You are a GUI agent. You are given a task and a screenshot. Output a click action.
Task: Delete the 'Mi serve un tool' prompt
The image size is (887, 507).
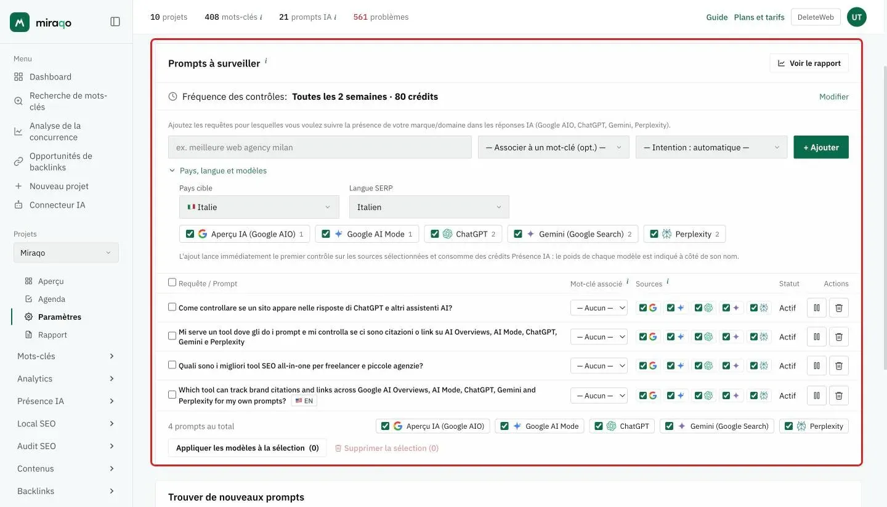point(839,337)
